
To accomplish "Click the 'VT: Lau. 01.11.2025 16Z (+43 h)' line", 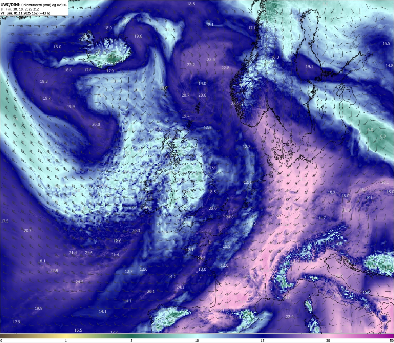I will tap(26, 13).
